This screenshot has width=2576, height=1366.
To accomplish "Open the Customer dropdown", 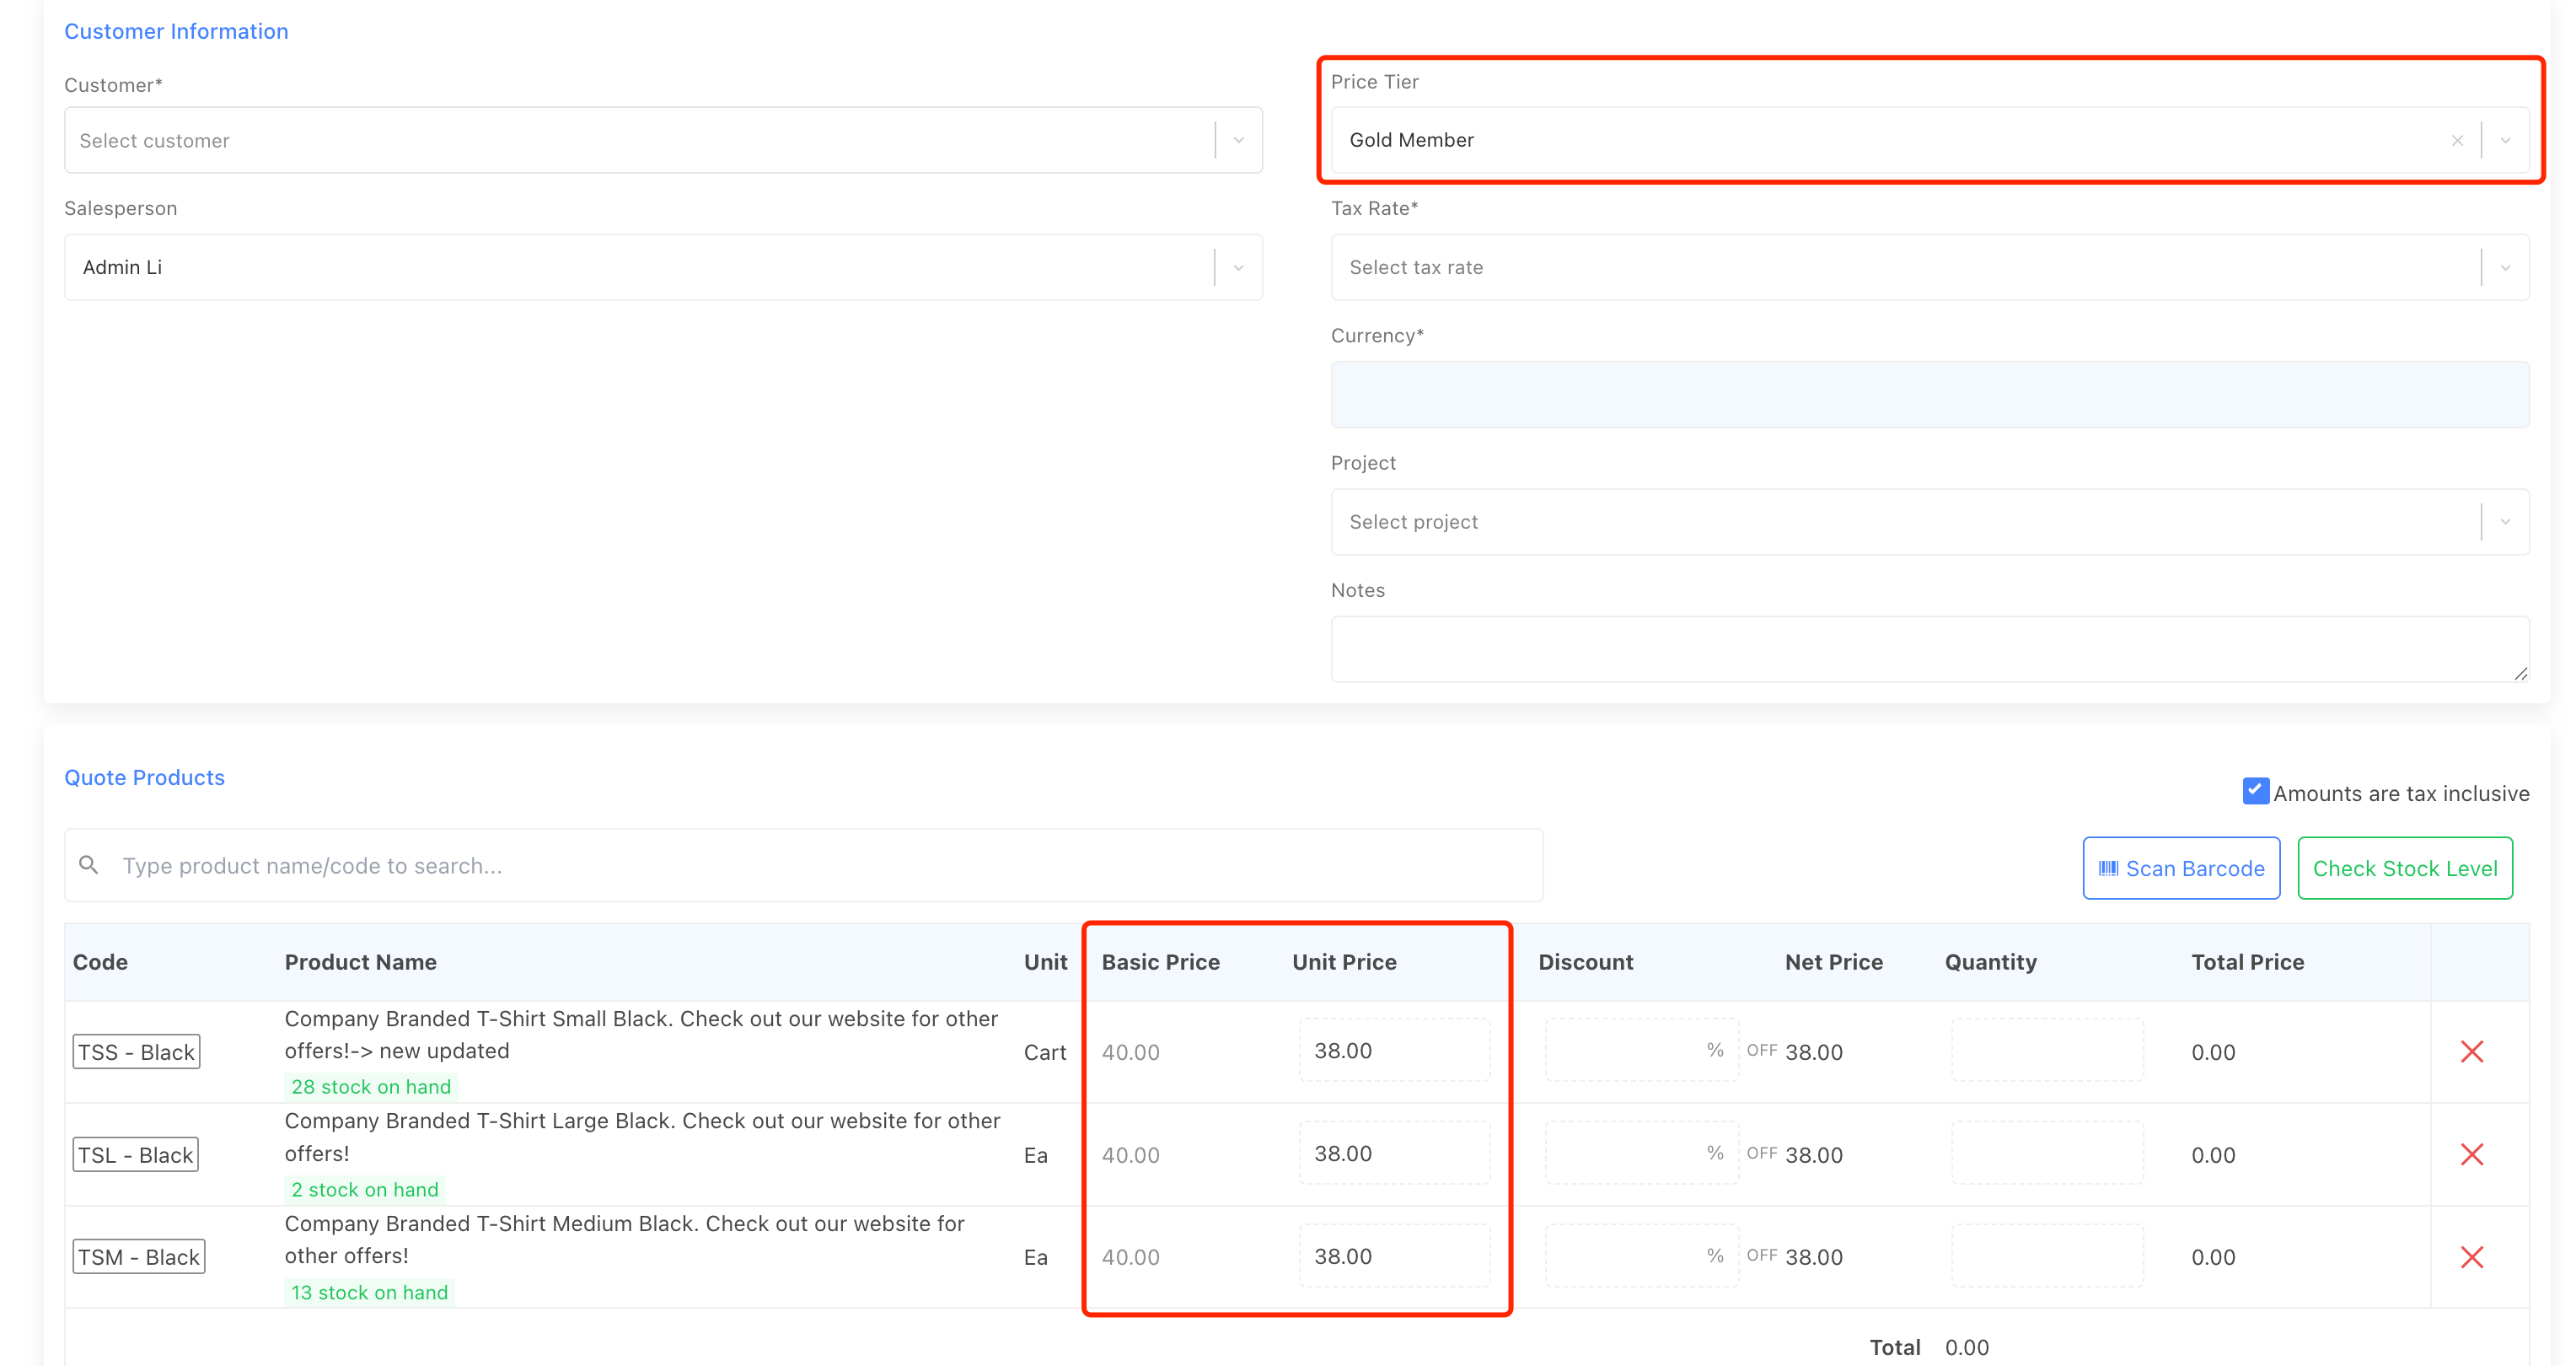I will pyautogui.click(x=640, y=141).
